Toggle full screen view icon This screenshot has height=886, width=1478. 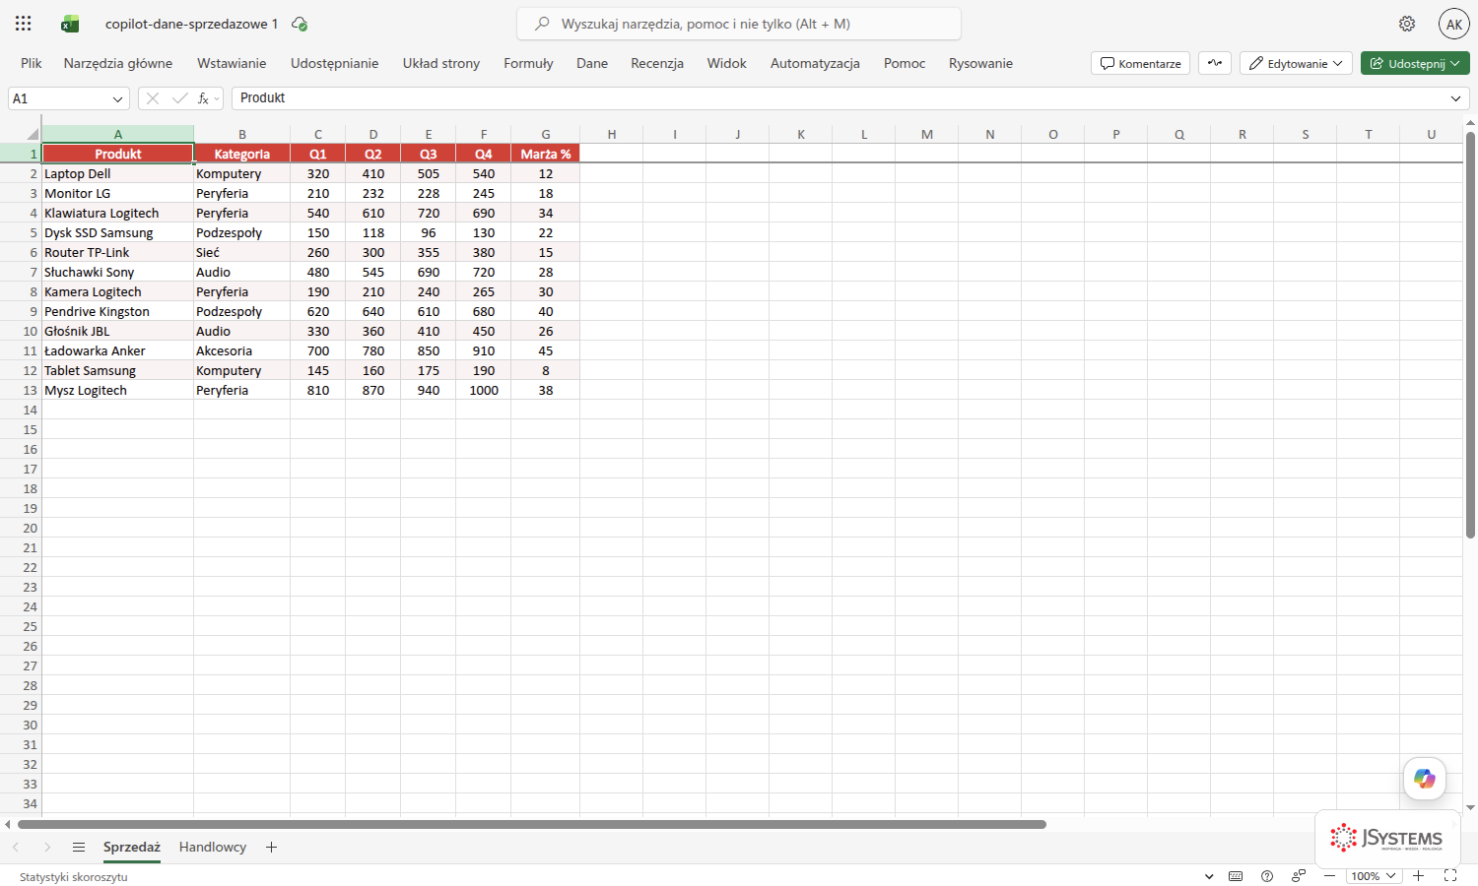click(1450, 876)
